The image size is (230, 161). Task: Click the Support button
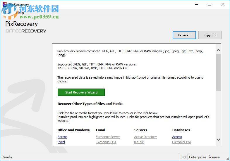210,35
